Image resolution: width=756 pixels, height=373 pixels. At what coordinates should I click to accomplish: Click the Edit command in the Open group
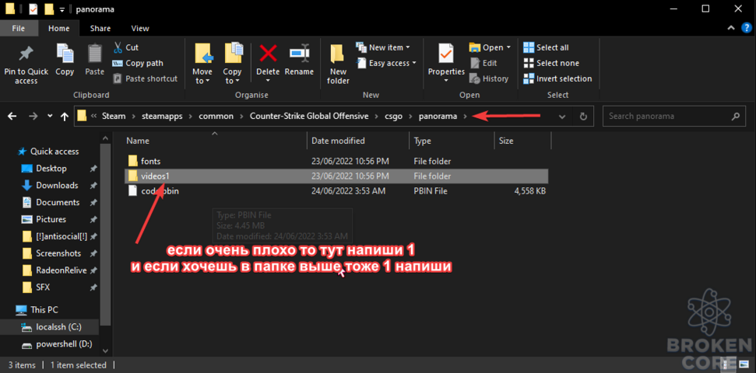pyautogui.click(x=483, y=63)
